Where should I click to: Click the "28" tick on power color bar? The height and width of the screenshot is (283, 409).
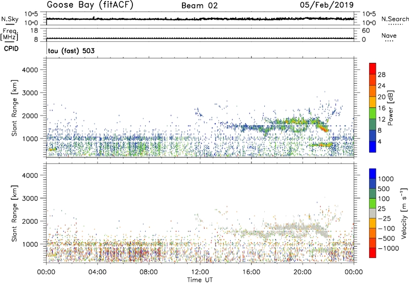click(381, 75)
